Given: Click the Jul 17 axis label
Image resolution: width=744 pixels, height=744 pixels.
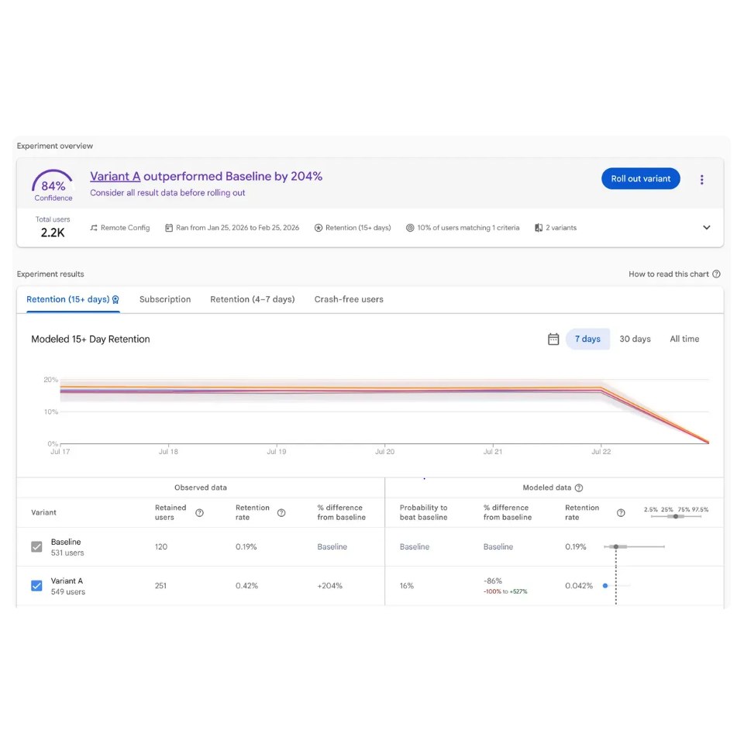Looking at the screenshot, I should (x=60, y=452).
